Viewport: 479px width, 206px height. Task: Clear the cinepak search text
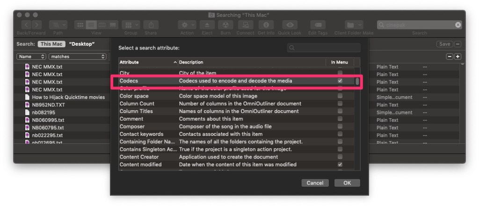click(x=458, y=25)
